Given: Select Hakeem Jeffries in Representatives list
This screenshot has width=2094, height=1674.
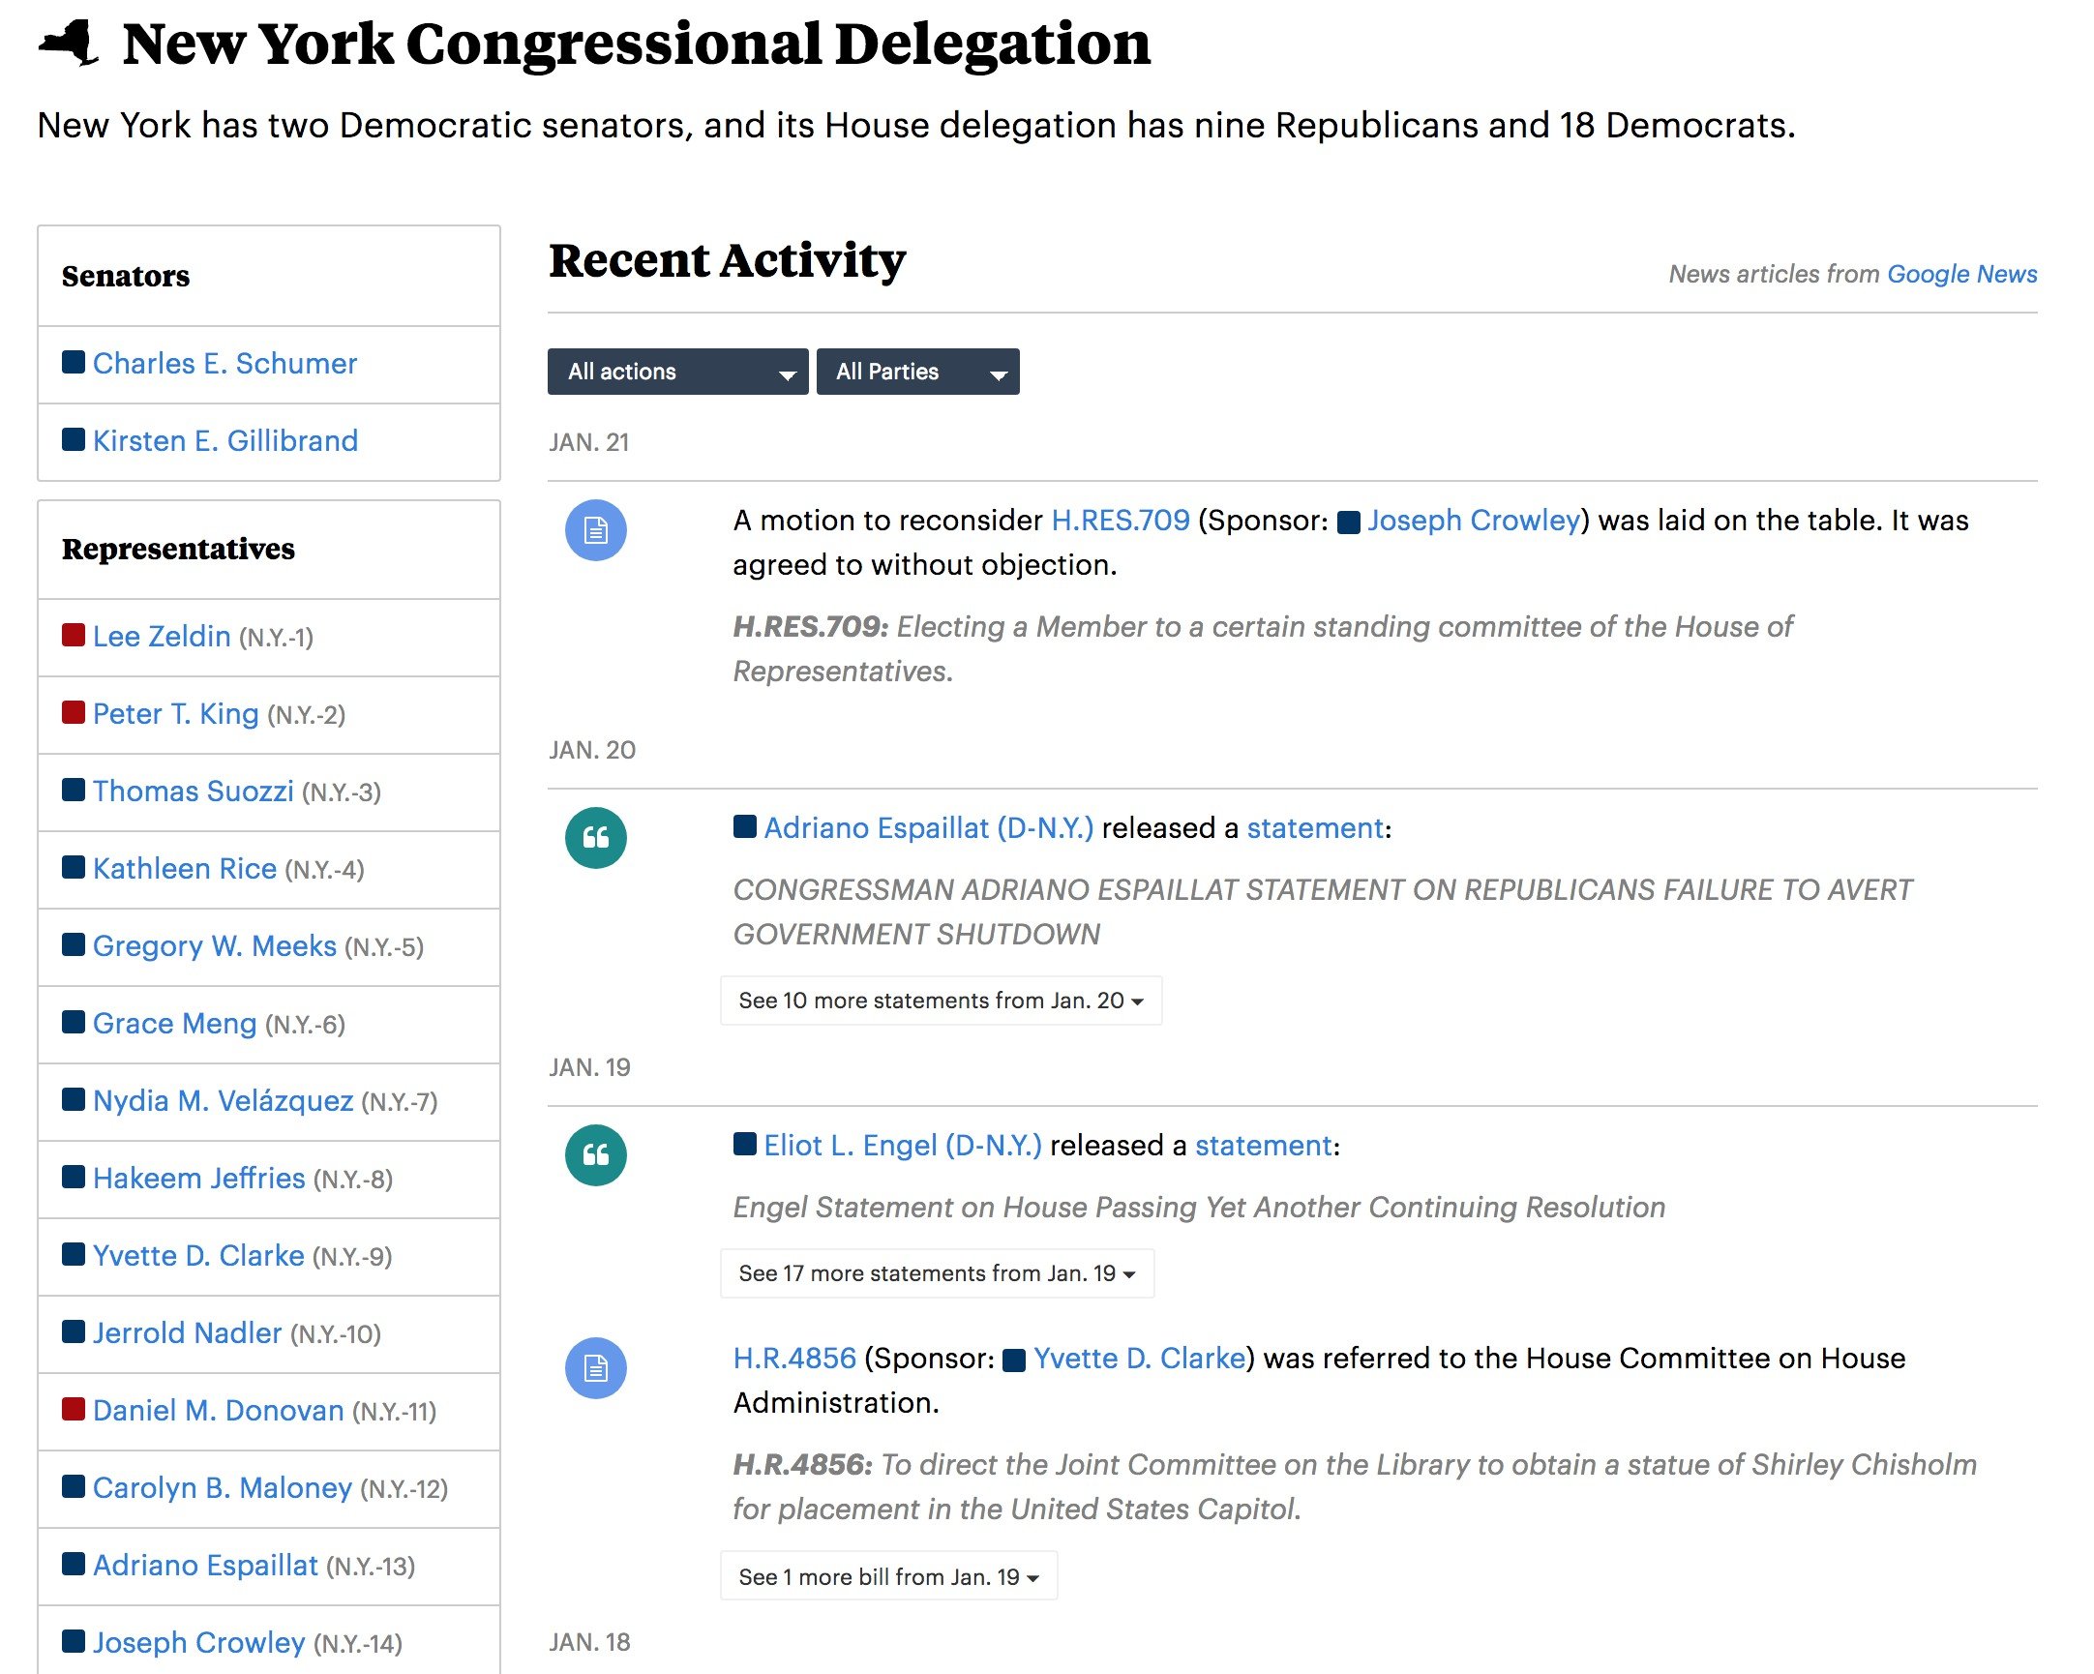Looking at the screenshot, I should coord(198,1179).
